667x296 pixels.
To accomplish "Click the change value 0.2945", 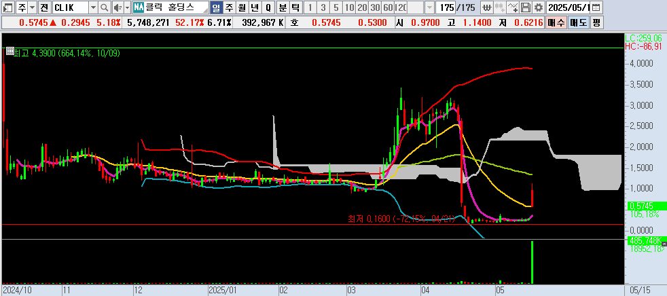I will [75, 22].
